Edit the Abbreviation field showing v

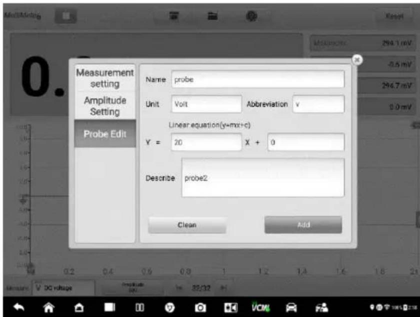pyautogui.click(x=318, y=104)
